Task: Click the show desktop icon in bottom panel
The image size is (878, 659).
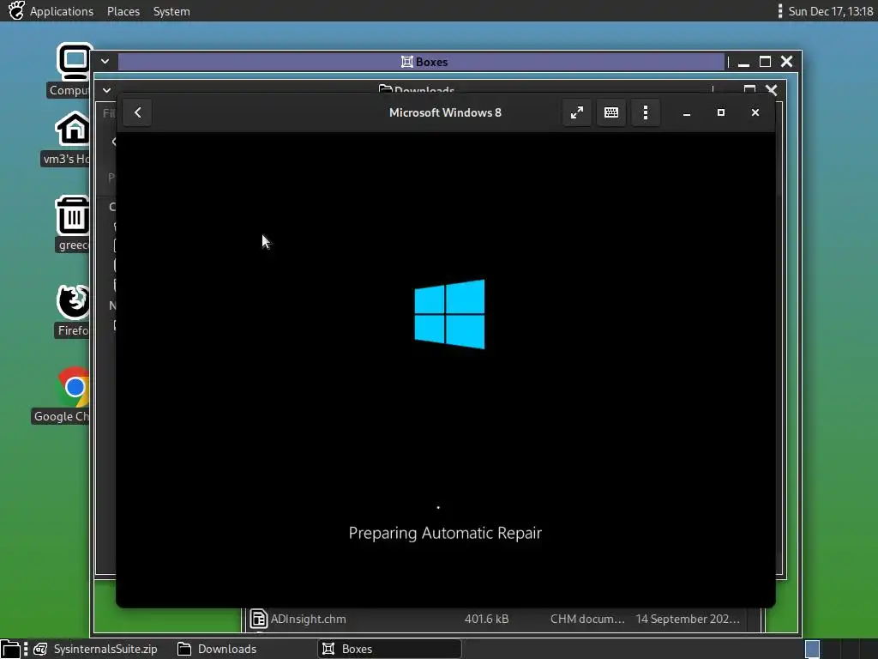Action: (x=10, y=649)
